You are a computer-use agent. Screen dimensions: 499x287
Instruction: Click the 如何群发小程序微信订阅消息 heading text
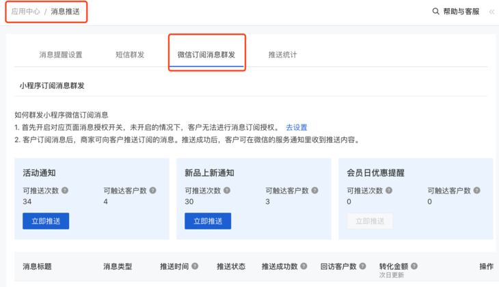click(x=62, y=115)
